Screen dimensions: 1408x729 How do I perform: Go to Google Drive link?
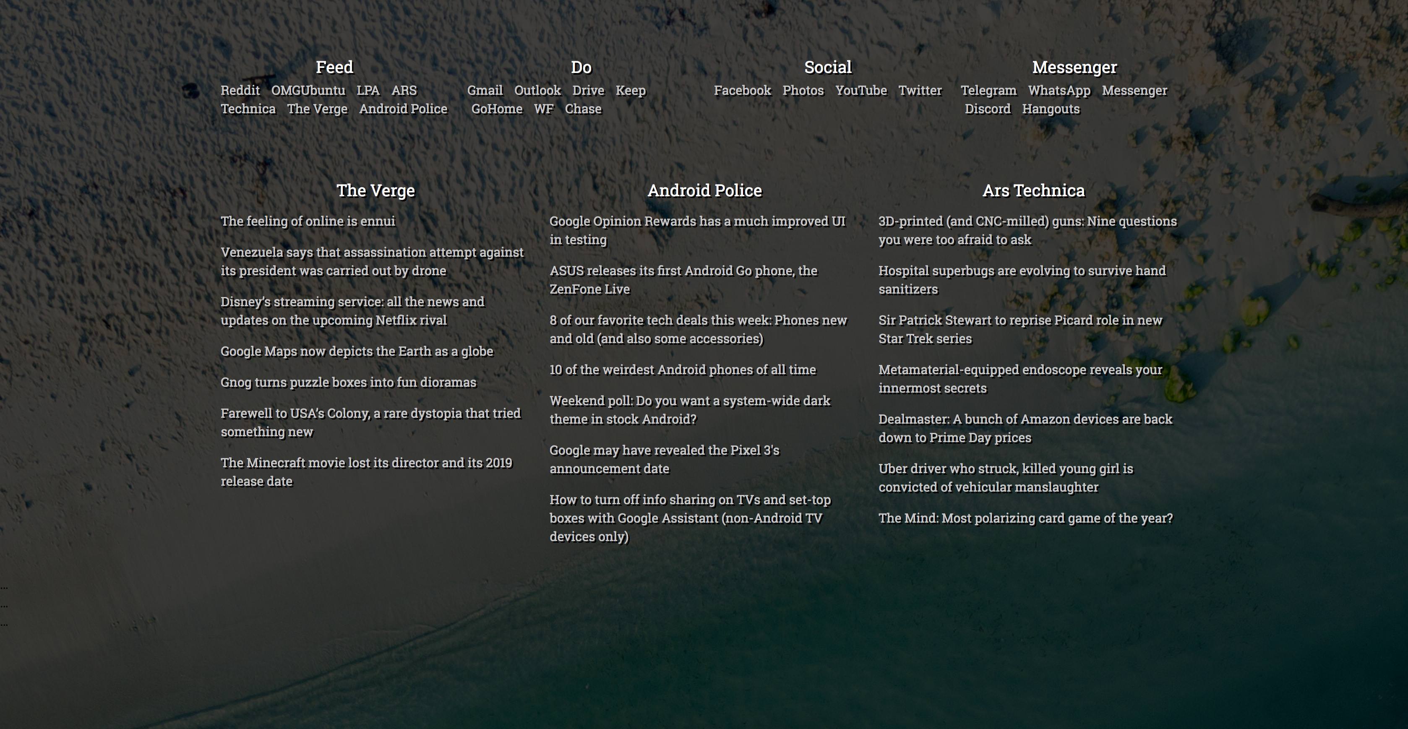(x=588, y=90)
